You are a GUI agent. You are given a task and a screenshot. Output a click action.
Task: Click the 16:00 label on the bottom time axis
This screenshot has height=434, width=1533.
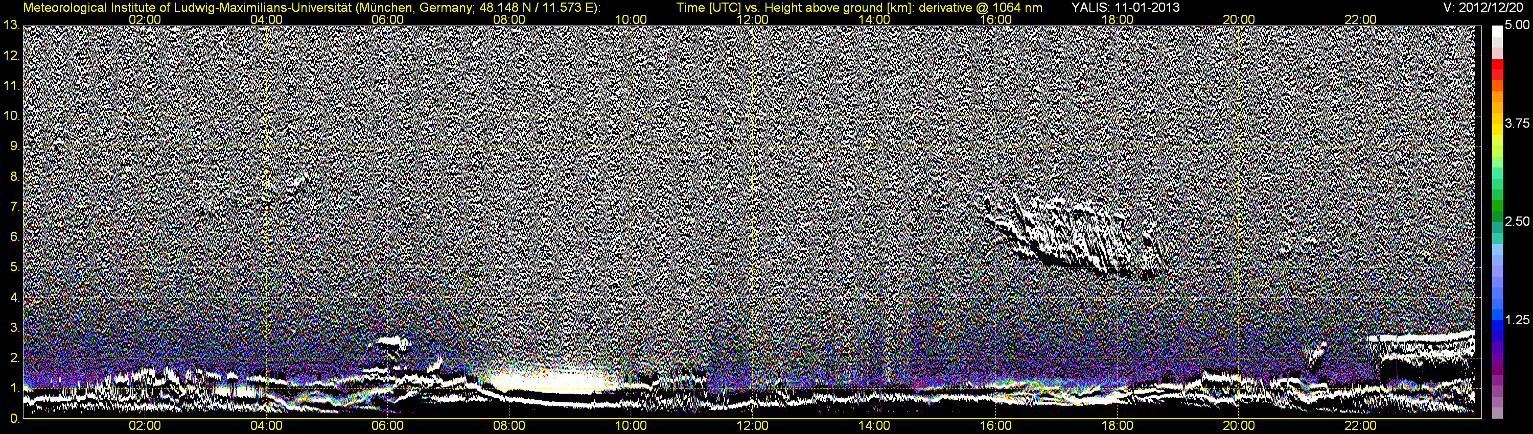coord(995,426)
